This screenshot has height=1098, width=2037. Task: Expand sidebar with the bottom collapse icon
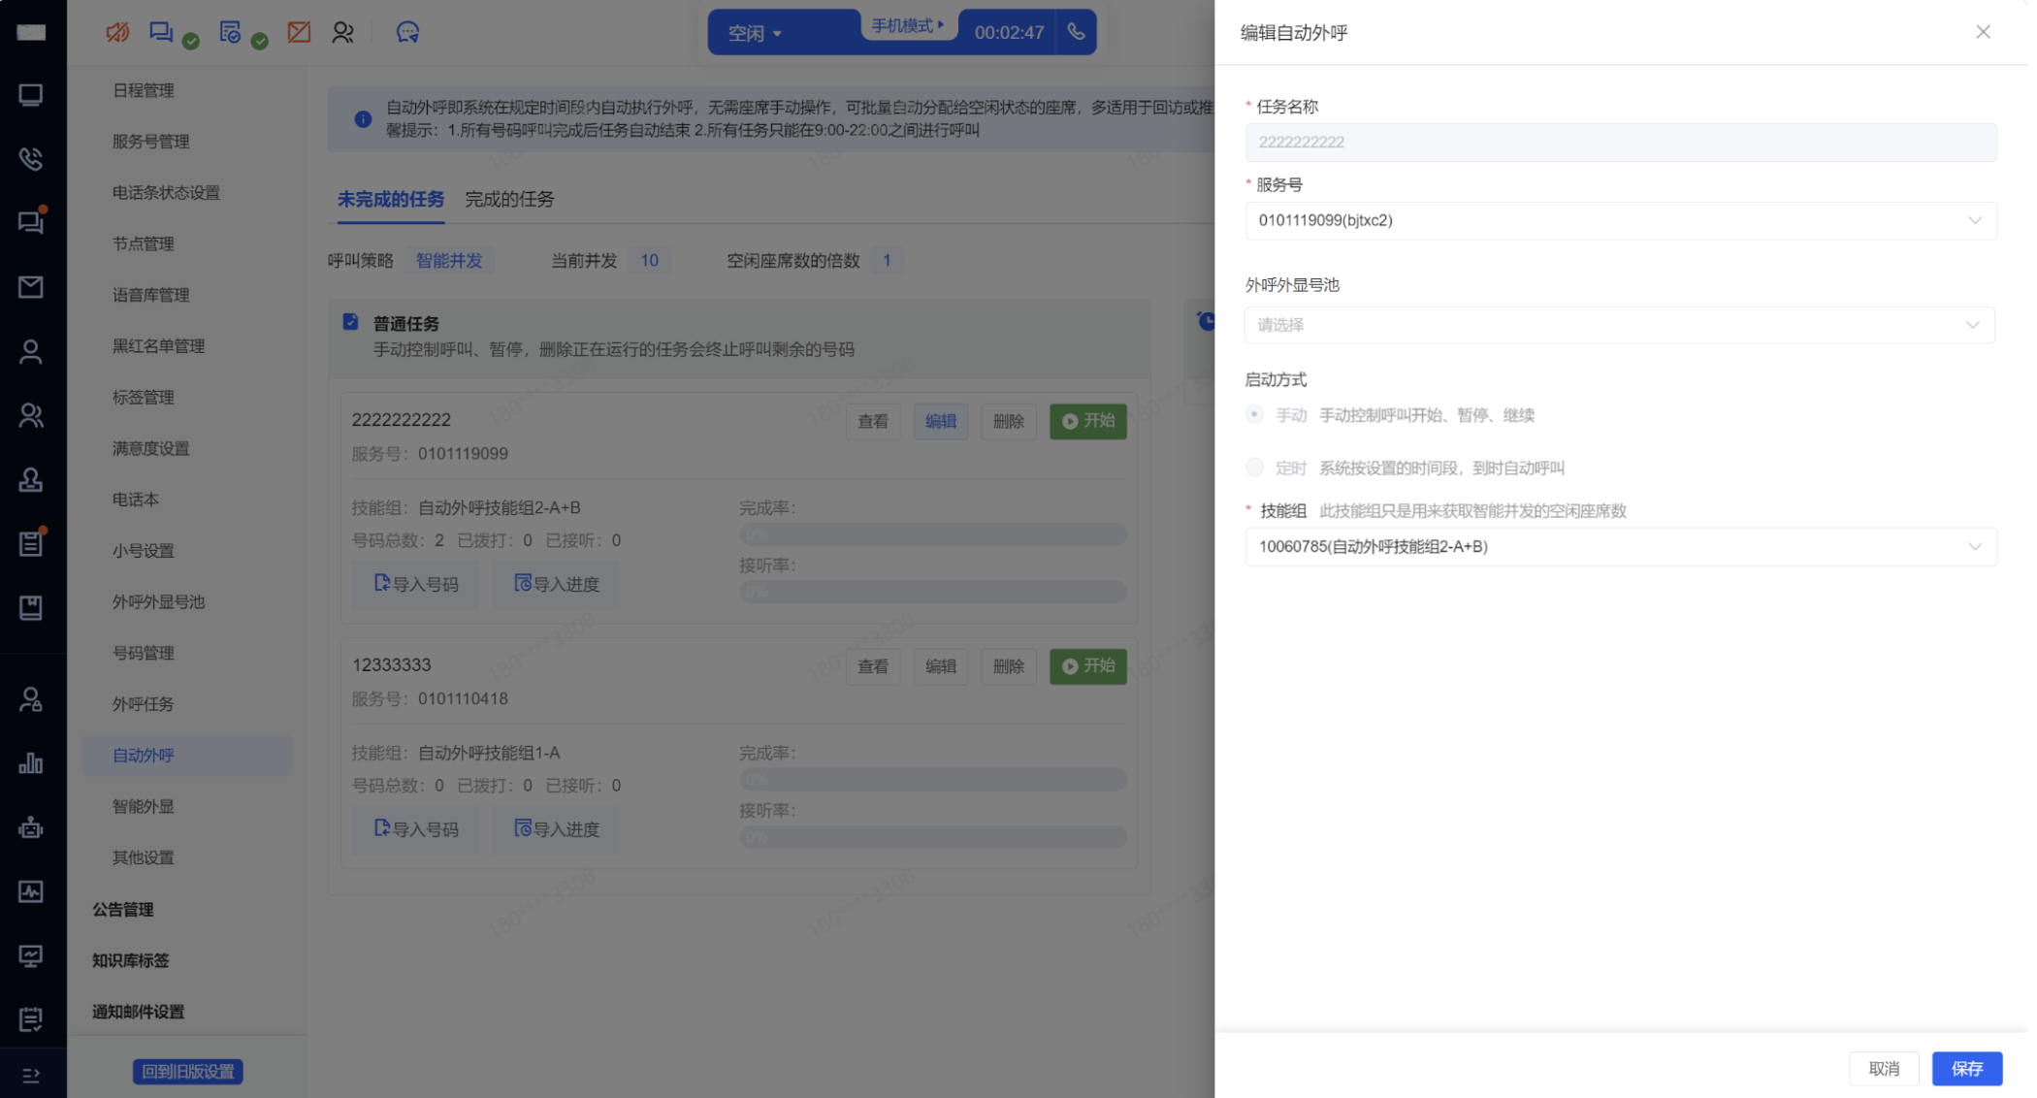31,1075
